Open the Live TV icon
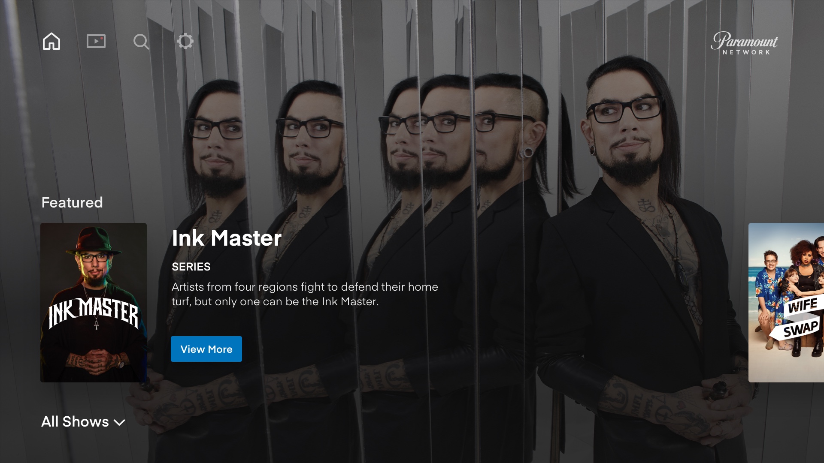This screenshot has height=463, width=824. tap(96, 41)
